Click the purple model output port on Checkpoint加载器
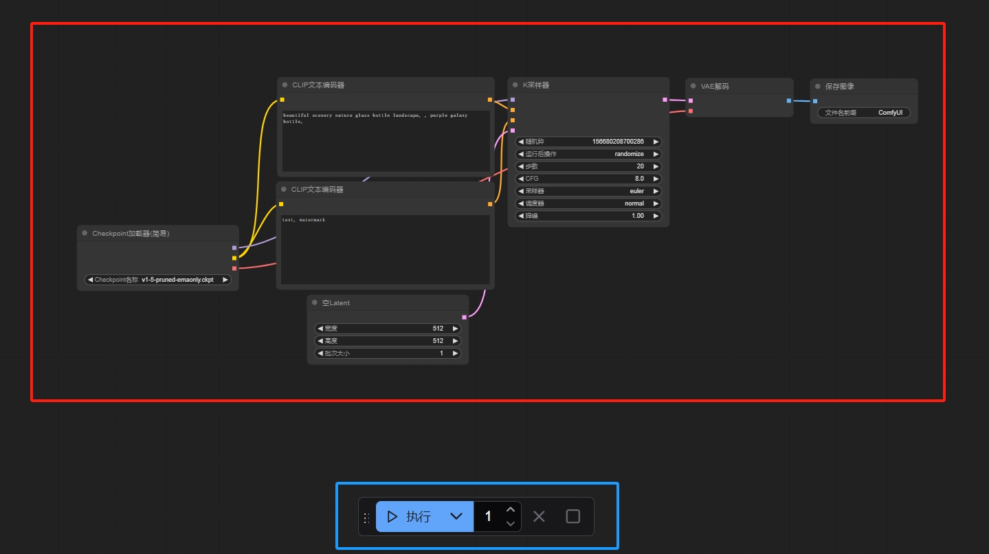Screen dimensions: 989x554 (234, 247)
